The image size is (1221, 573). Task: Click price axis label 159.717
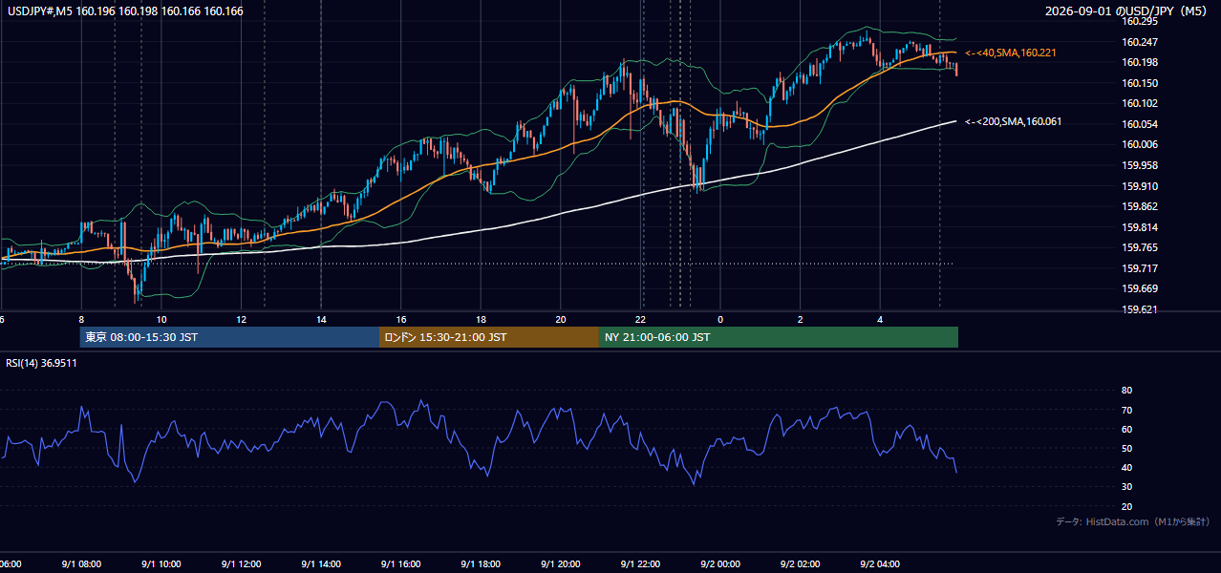coord(1140,268)
